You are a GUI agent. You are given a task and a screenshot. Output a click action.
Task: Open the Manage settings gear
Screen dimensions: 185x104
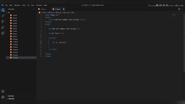(3, 97)
